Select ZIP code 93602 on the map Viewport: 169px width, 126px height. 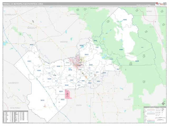coord(95,41)
